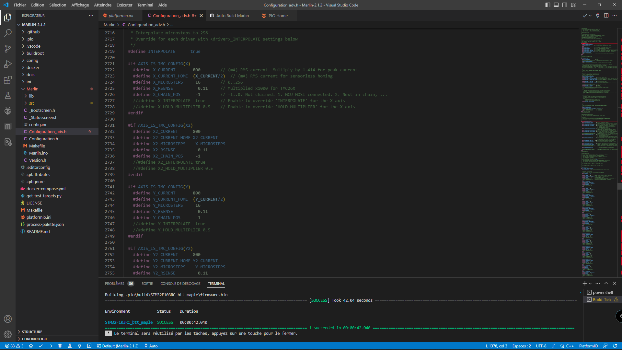Open editor More Actions ellipsis
This screenshot has height=350, width=622.
click(615, 16)
